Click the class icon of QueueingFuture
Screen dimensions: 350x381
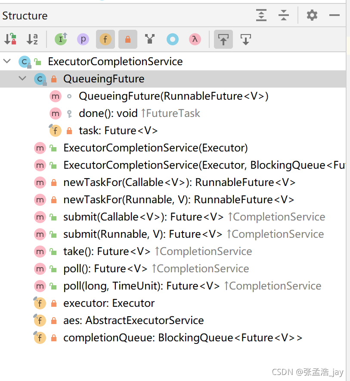point(40,79)
